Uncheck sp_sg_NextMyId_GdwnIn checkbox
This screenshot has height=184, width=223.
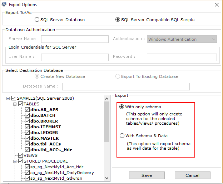(27, 178)
